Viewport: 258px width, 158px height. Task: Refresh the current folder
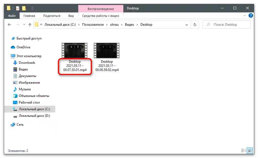[x=195, y=25]
